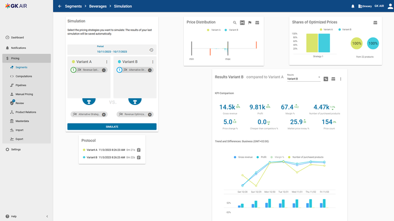
Task: Click the SIMULATE button
Action: [x=112, y=127]
